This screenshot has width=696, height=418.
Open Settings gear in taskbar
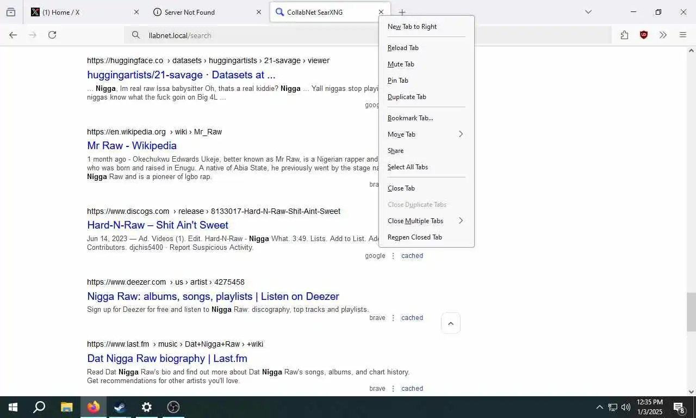pos(147,407)
